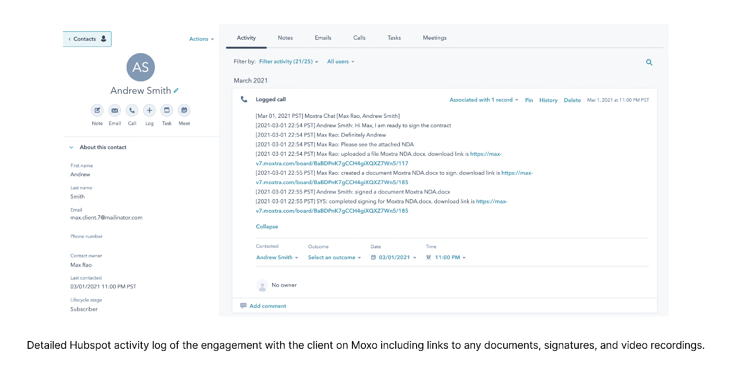Go back to Contacts

click(x=87, y=39)
